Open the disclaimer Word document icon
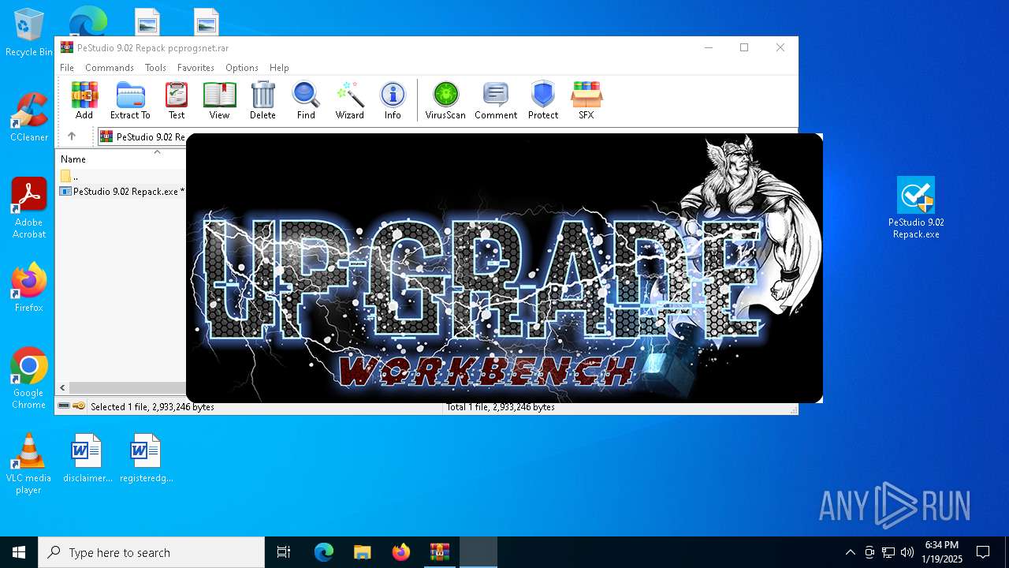 [x=87, y=458]
